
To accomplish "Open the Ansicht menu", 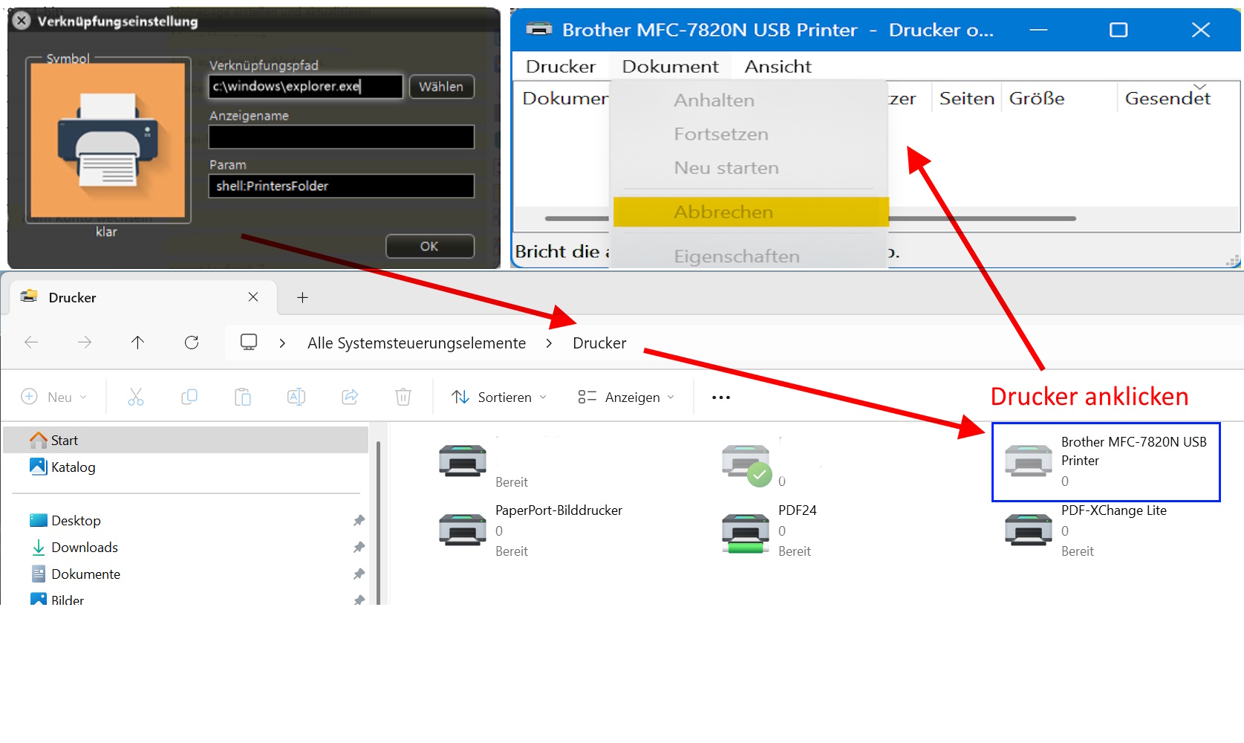I will pos(778,67).
